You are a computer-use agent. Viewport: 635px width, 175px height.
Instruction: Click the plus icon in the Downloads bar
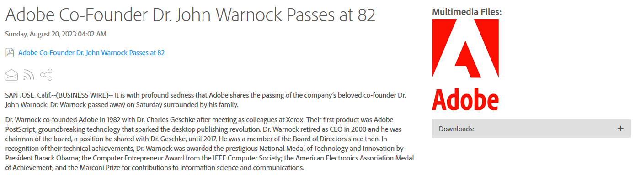click(x=620, y=129)
